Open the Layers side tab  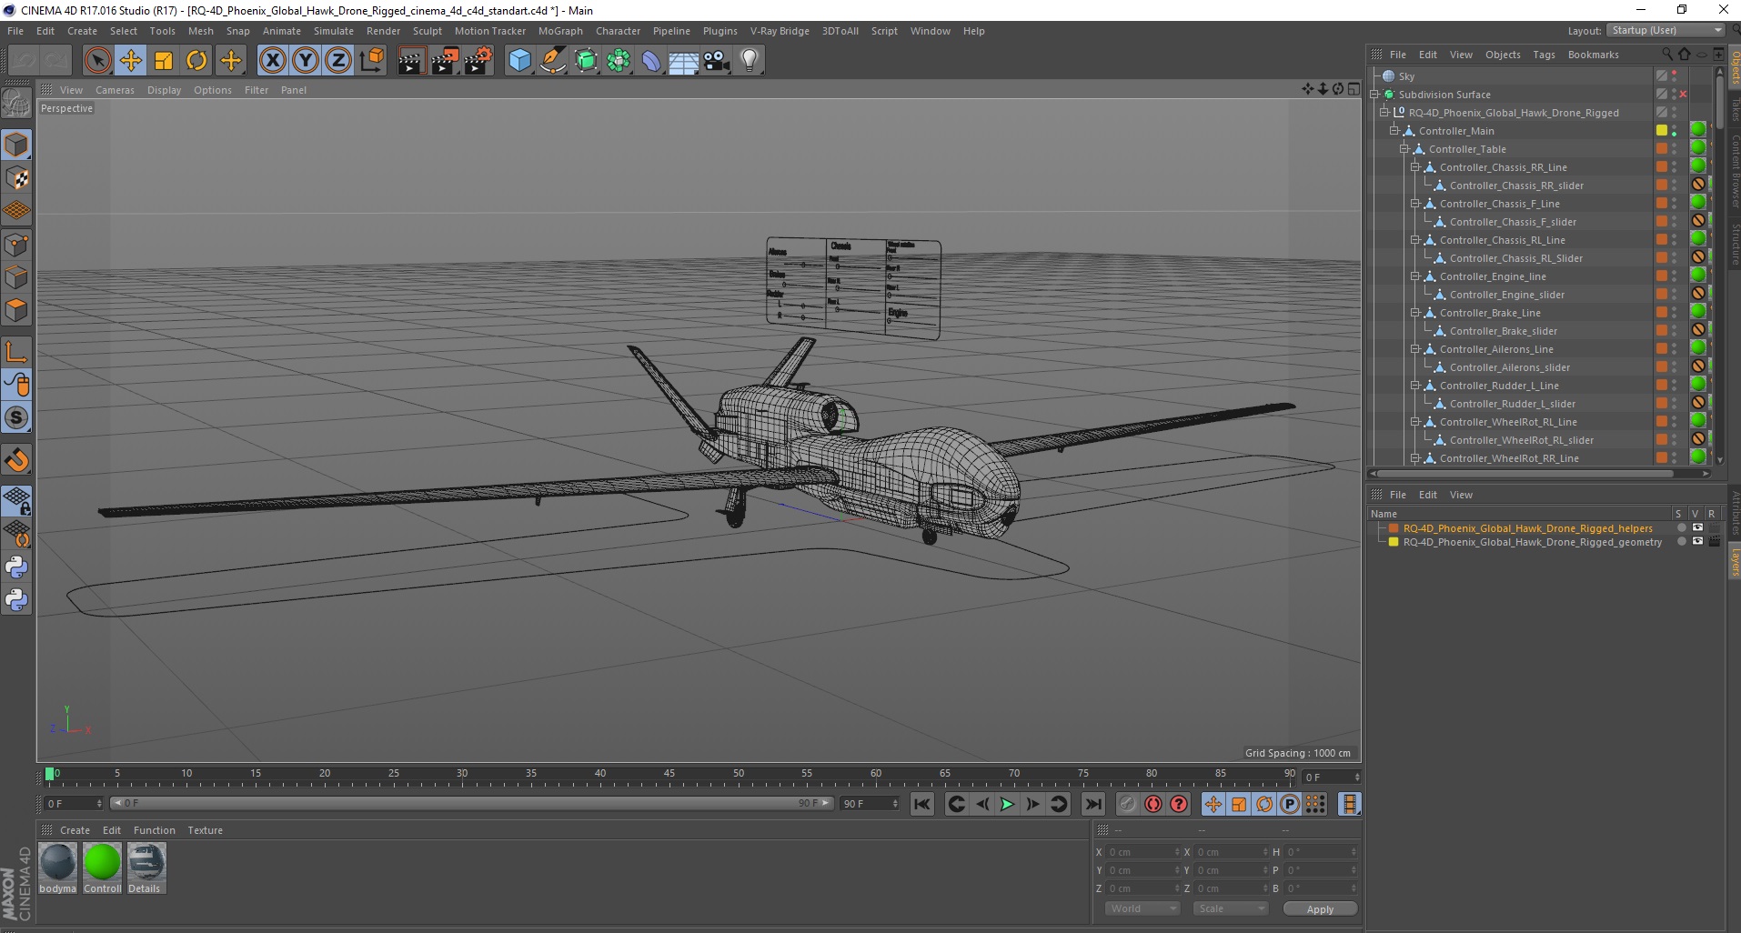[1735, 562]
